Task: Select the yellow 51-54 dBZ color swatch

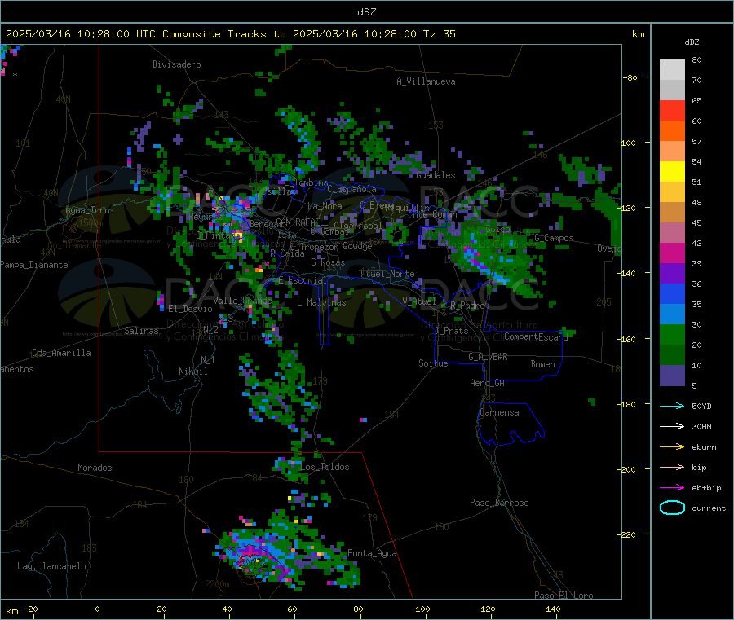Action: pyautogui.click(x=672, y=172)
